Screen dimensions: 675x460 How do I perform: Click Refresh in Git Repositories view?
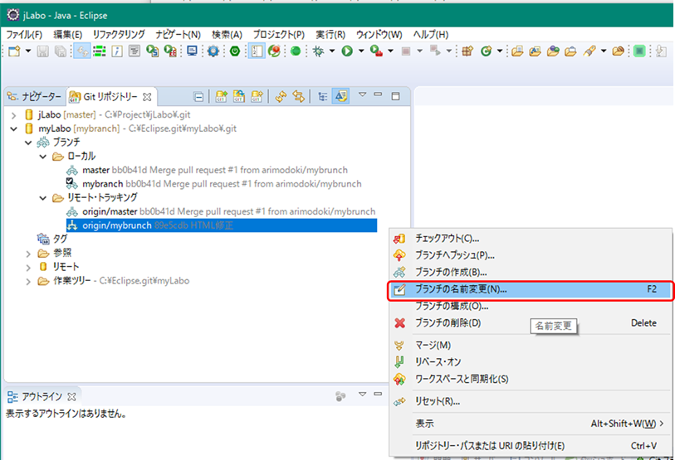tap(281, 96)
